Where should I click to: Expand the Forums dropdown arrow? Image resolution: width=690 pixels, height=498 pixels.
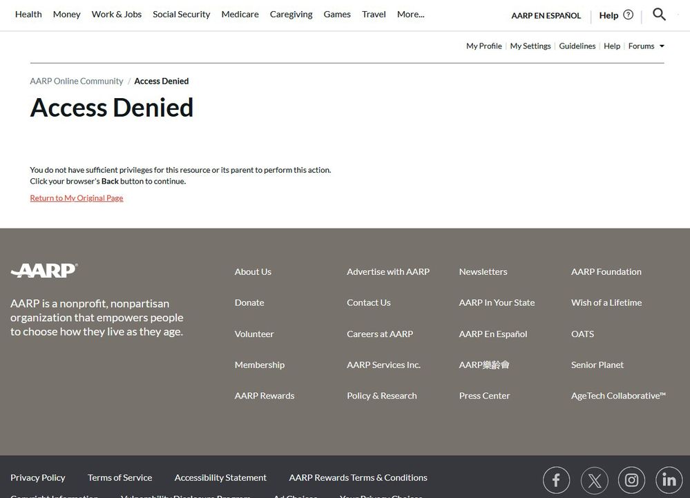click(662, 46)
